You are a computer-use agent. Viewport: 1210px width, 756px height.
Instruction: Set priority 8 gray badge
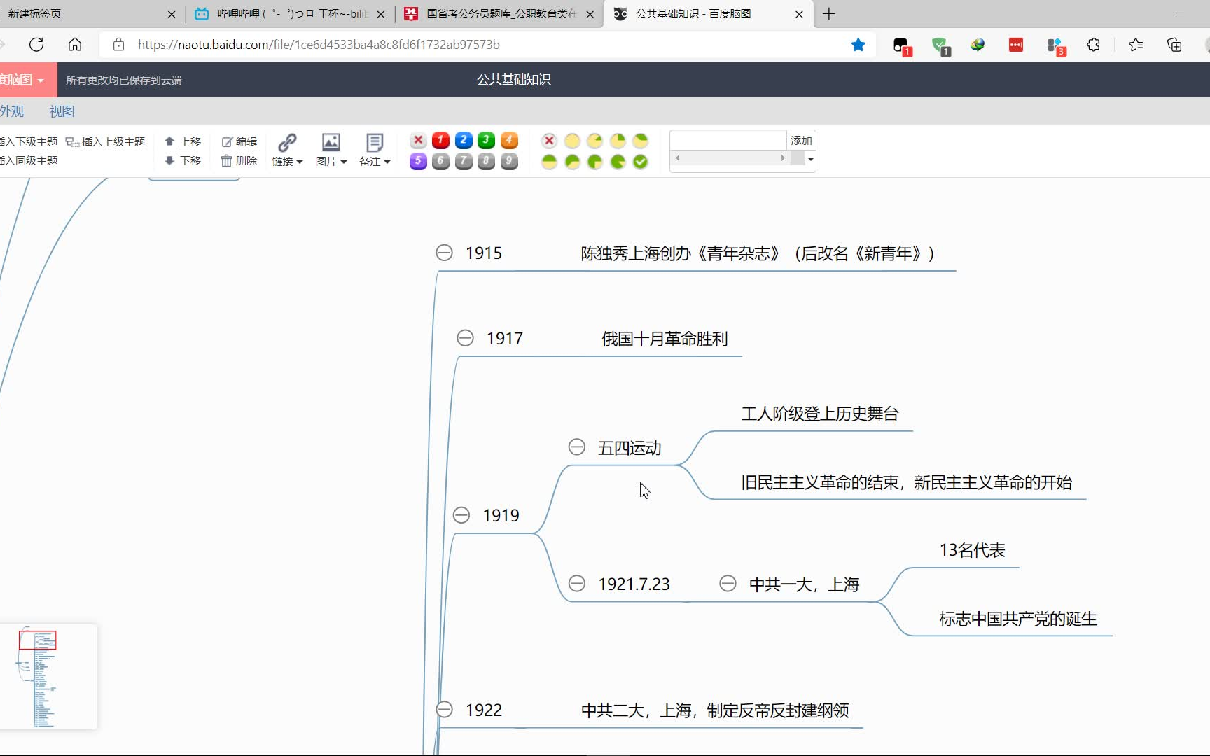(x=486, y=161)
